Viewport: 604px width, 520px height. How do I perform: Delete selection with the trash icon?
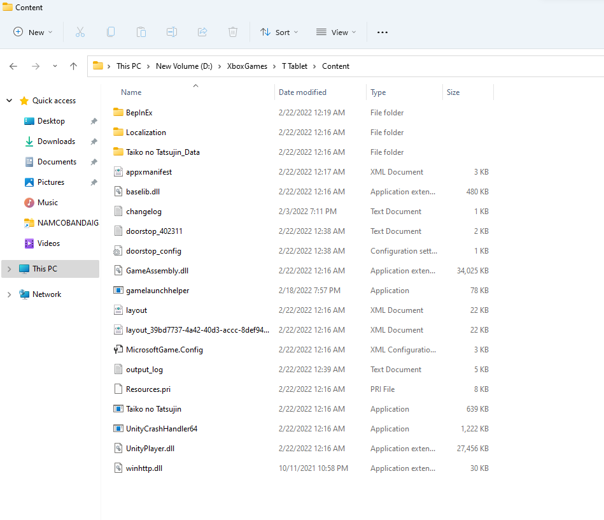(x=232, y=32)
